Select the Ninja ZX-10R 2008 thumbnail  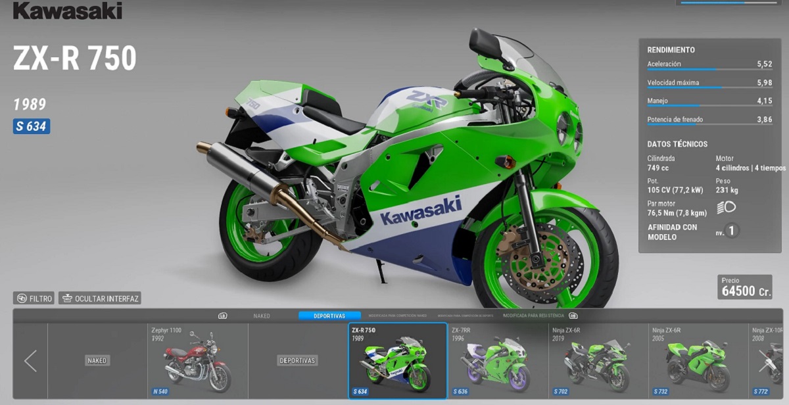(x=766, y=361)
